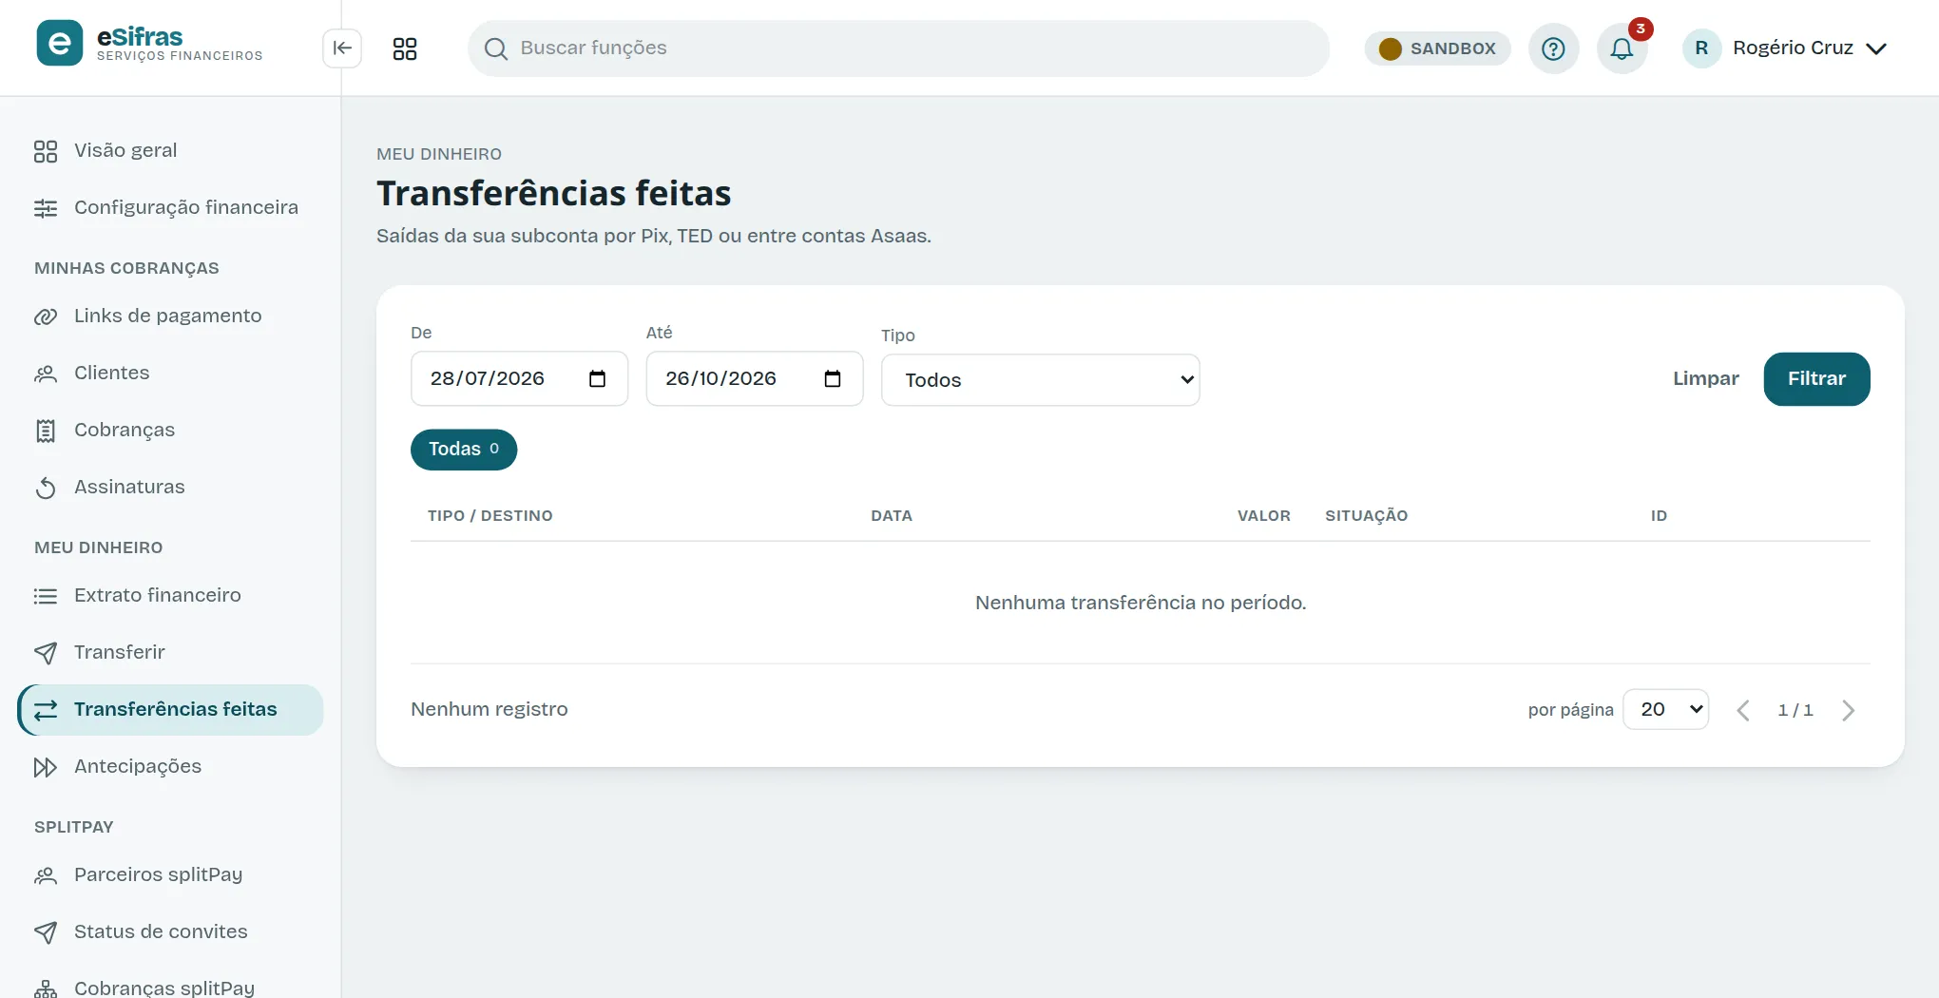Click the eSifras logo icon

click(x=59, y=44)
